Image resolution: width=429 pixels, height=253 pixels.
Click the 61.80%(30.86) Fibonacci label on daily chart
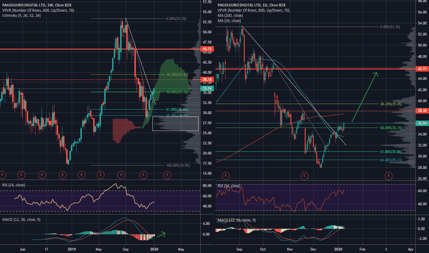pyautogui.click(x=391, y=151)
